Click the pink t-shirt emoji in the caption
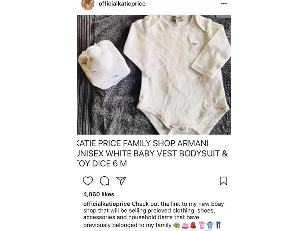This screenshot has width=308, height=231. [202, 225]
